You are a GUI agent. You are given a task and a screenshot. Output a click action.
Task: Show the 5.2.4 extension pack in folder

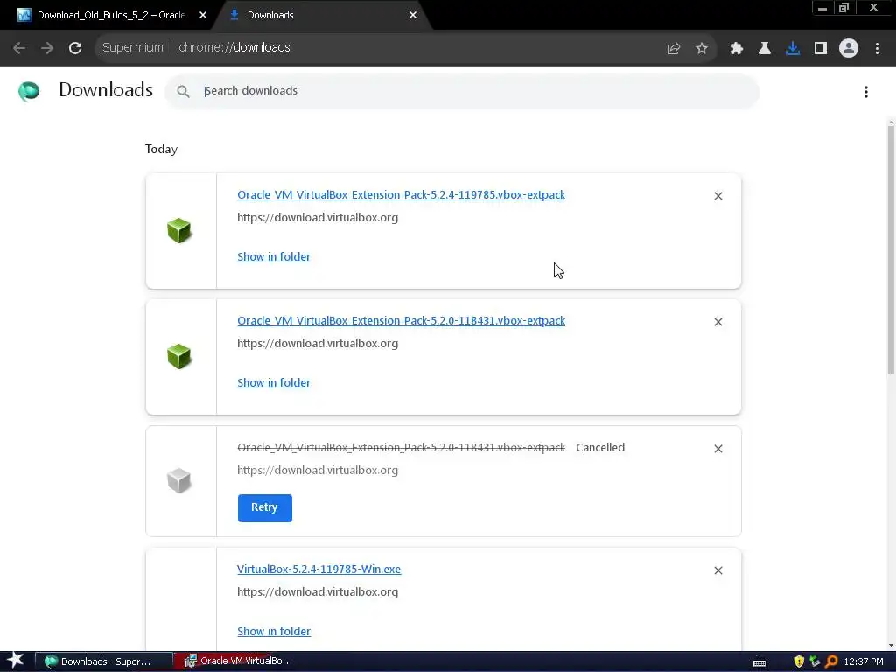click(274, 256)
